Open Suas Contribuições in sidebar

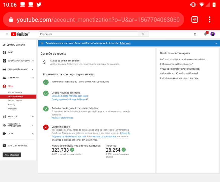pyautogui.click(x=17, y=146)
